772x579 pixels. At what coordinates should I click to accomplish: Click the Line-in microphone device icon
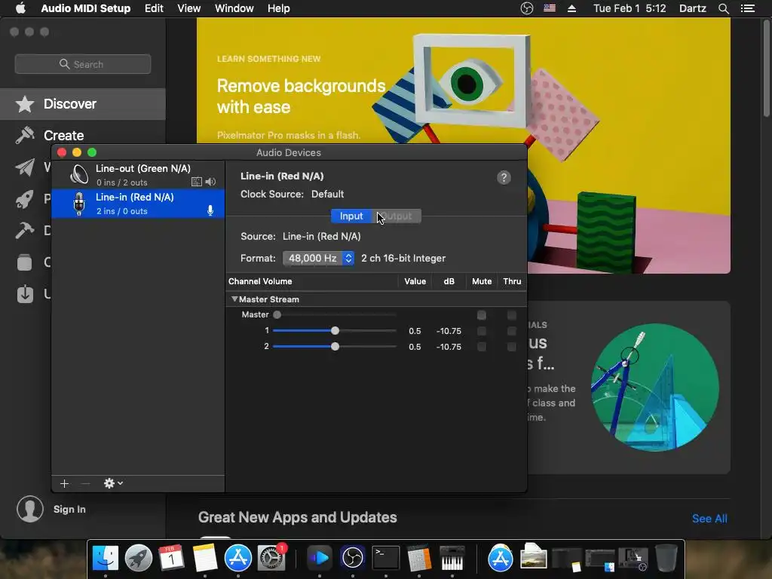pos(78,204)
